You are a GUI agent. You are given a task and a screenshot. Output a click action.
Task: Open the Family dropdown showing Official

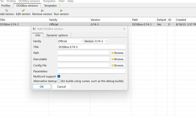(x=70, y=41)
